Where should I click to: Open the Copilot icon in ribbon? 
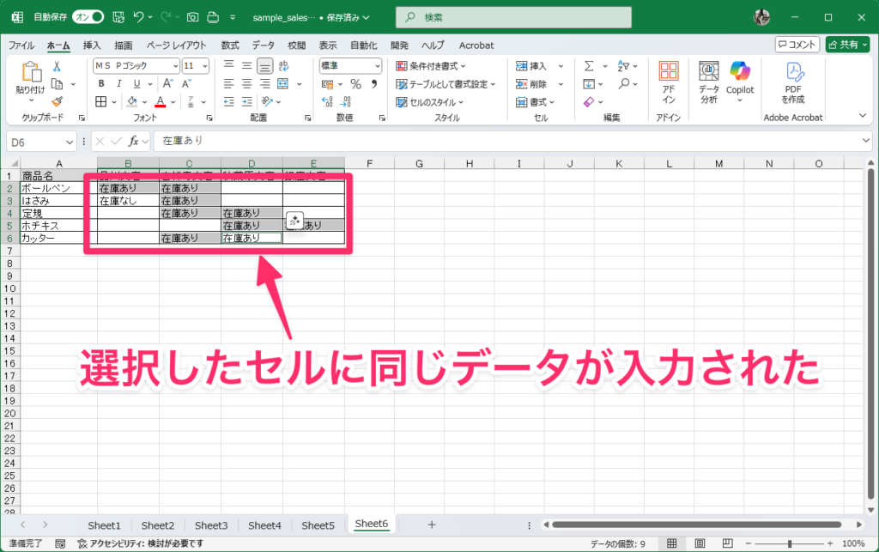coord(739,77)
